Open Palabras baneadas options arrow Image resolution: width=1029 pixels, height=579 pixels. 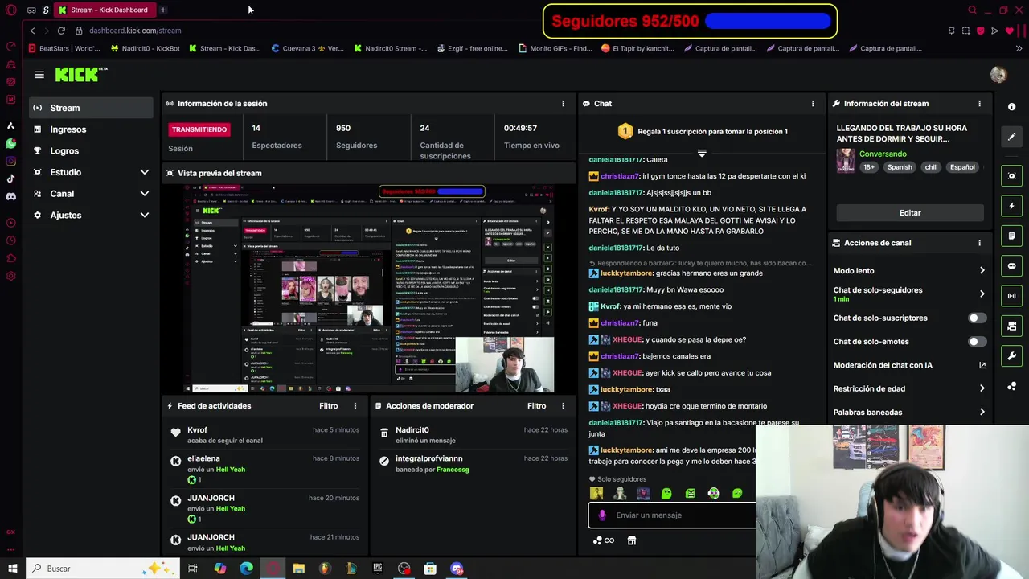982,413
